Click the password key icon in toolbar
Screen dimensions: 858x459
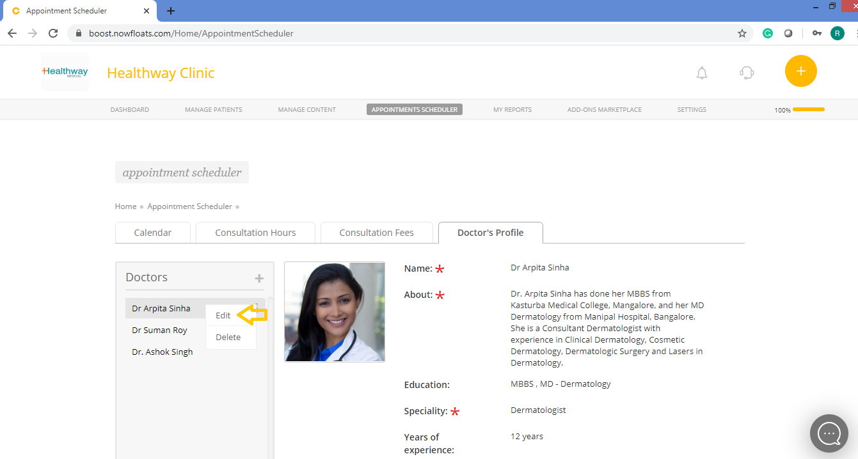coord(816,33)
